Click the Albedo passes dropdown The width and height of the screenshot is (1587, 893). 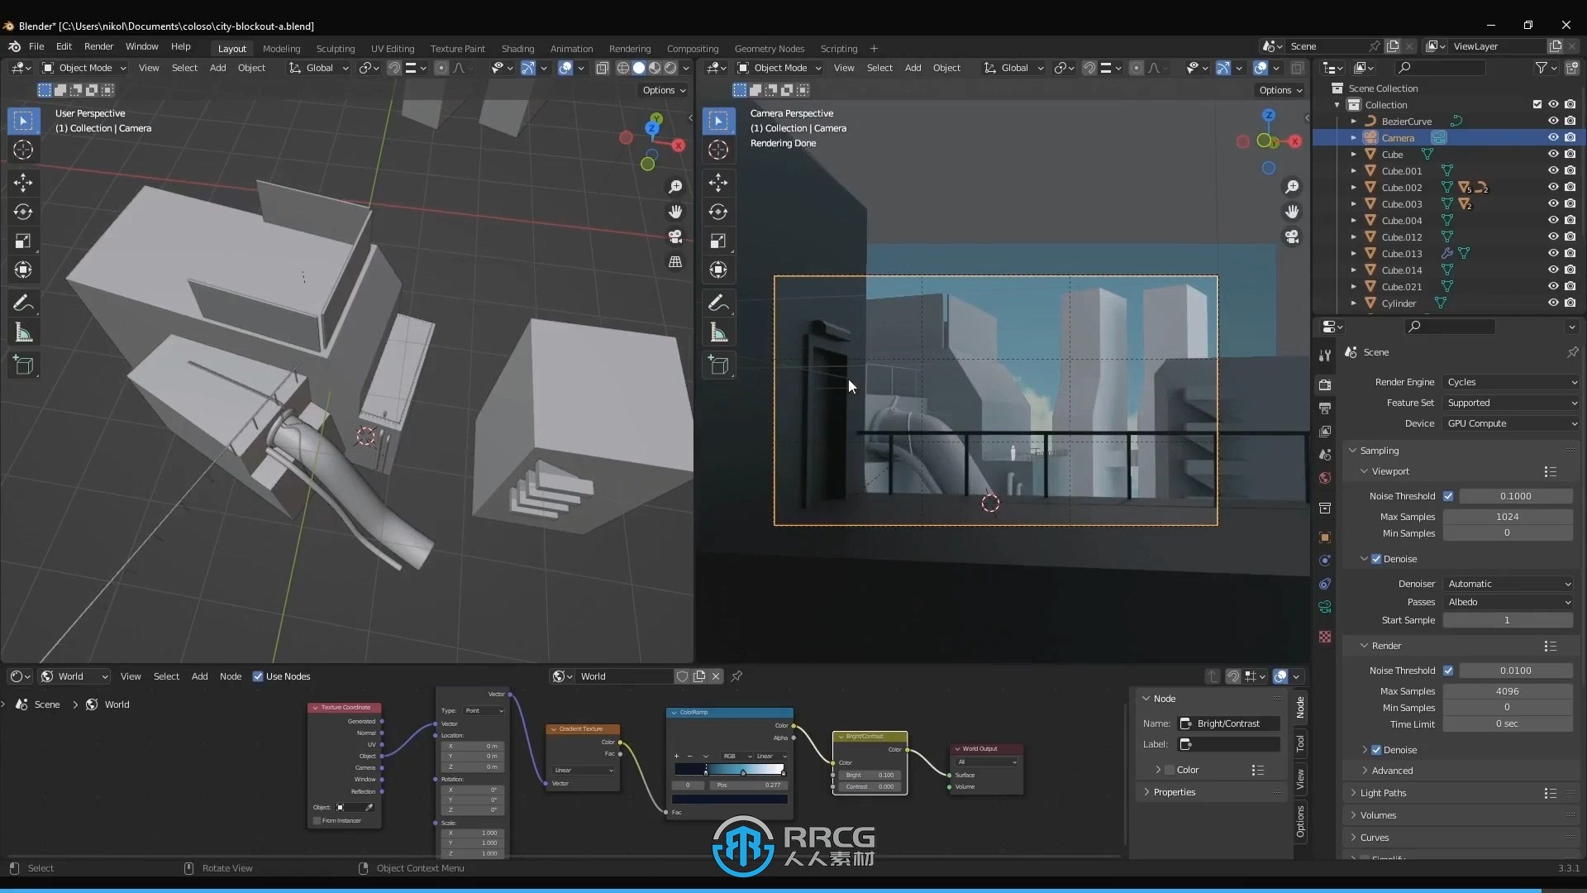(x=1509, y=601)
